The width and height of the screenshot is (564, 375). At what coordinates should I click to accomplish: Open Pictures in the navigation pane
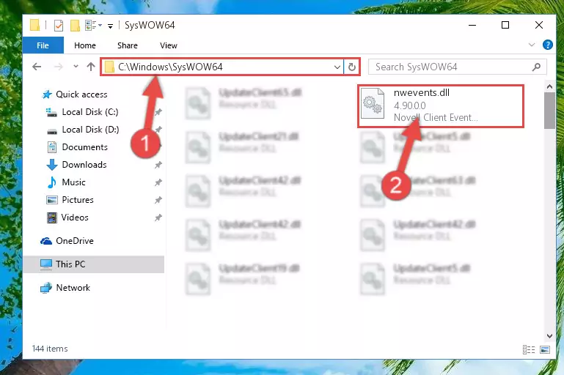pyautogui.click(x=78, y=200)
